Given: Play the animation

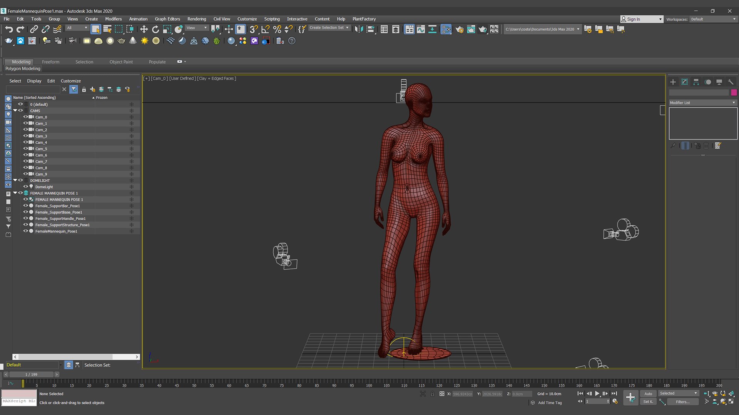Looking at the screenshot, I should pos(597,393).
